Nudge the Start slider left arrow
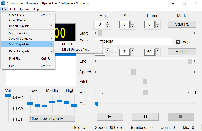The image size is (202, 131). point(95,33)
